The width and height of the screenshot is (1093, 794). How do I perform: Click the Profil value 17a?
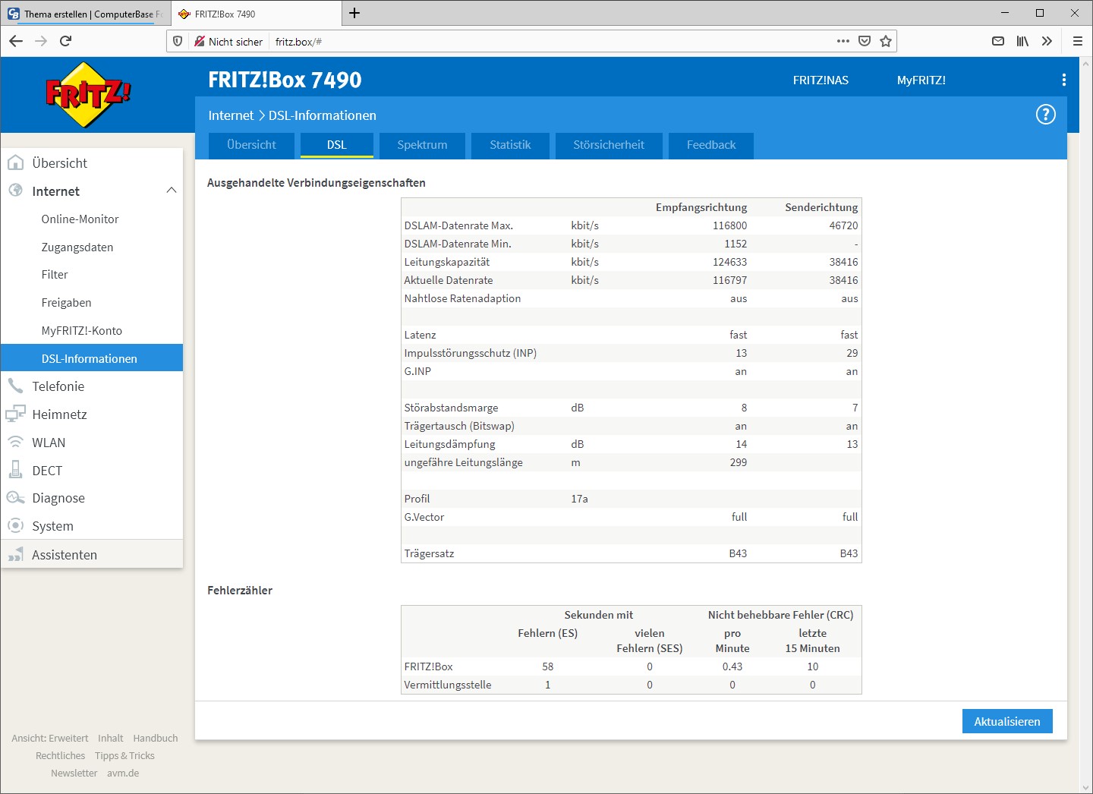pyautogui.click(x=579, y=499)
